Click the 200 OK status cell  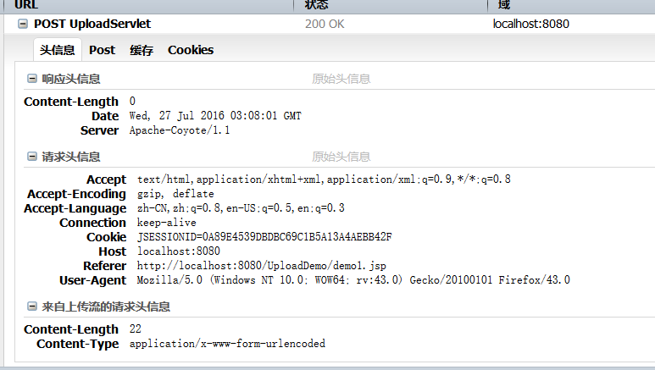(x=325, y=24)
